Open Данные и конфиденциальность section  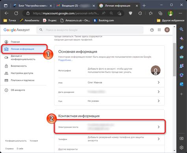[x=23, y=57]
